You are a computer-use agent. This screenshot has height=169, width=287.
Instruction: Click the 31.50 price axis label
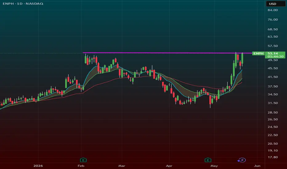click(x=273, y=103)
